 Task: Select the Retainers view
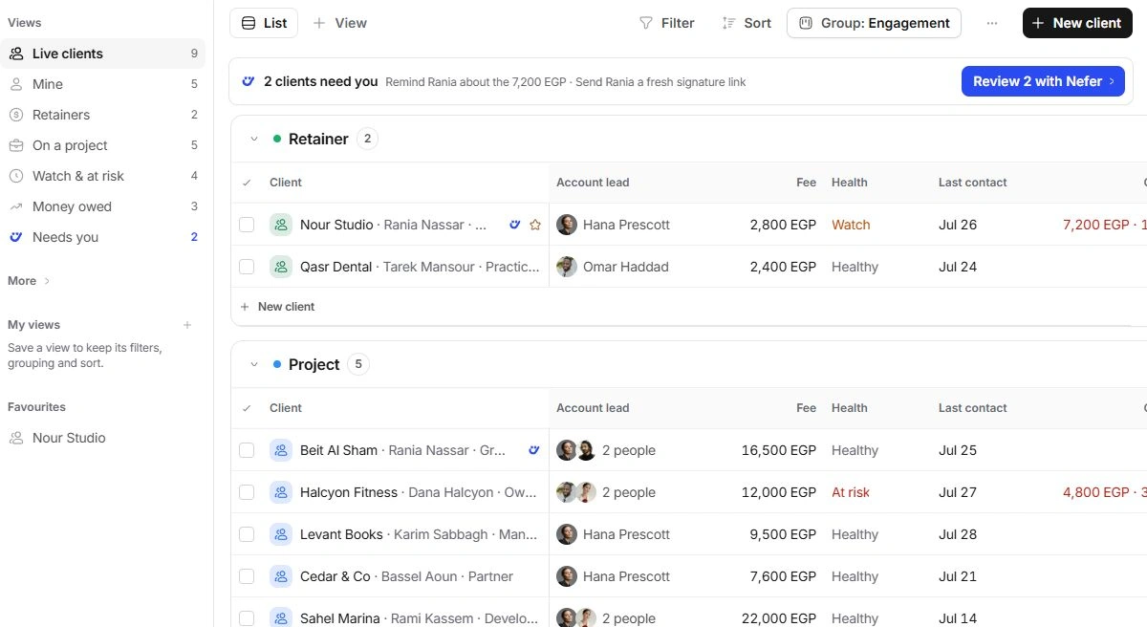point(102,115)
